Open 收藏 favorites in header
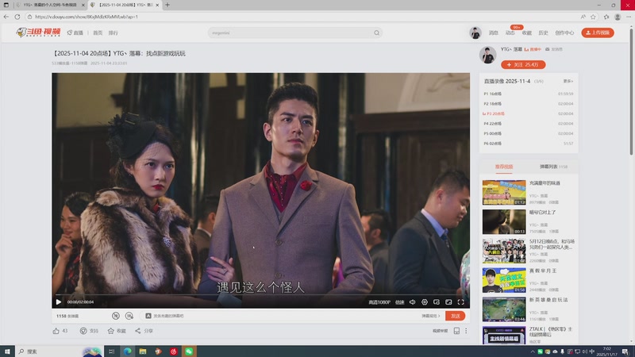Screen dimensions: 635x357 click(x=526, y=33)
